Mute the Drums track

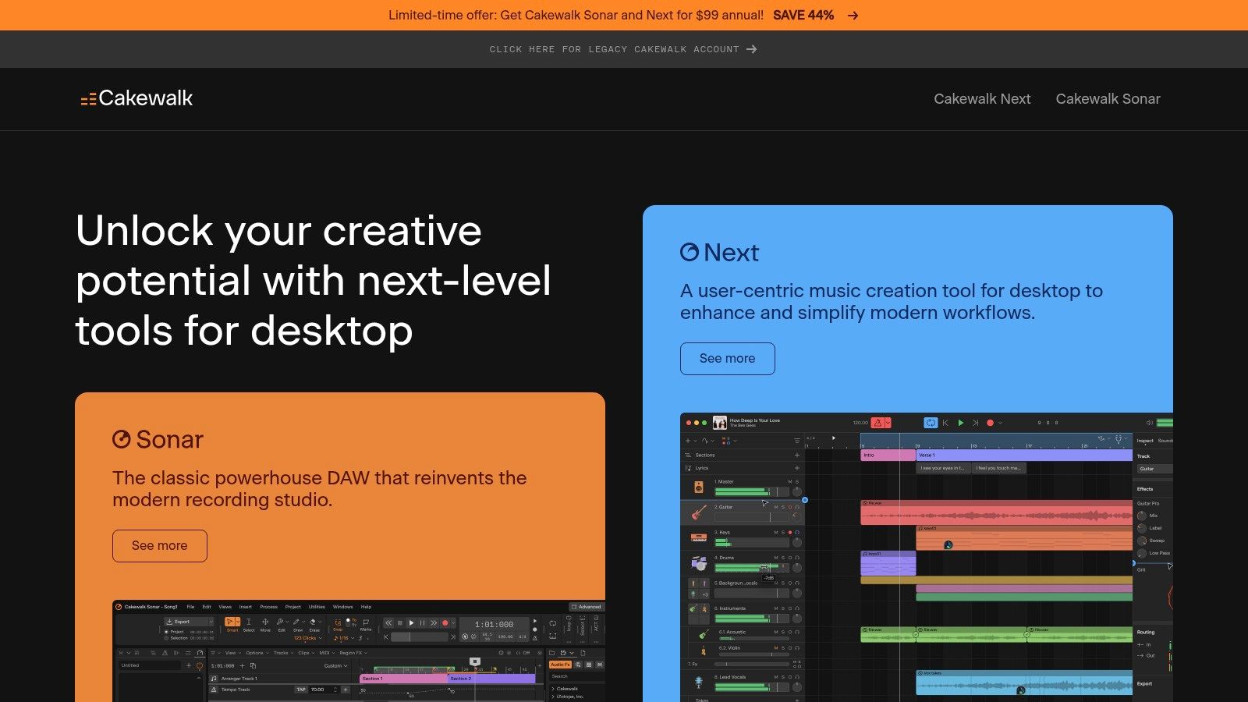(x=776, y=558)
